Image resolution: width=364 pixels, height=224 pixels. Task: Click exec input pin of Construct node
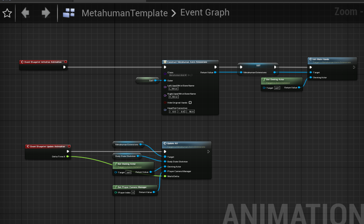pos(165,67)
